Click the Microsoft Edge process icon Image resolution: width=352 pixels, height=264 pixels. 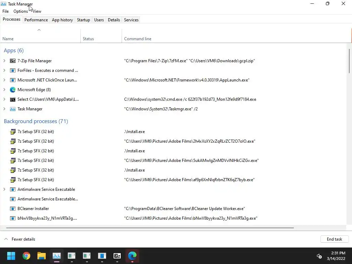(x=13, y=90)
